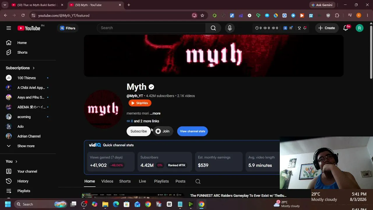The width and height of the screenshot is (373, 210).
Task: Open the Chrome profile avatar in the toolbar
Action: [359, 15]
